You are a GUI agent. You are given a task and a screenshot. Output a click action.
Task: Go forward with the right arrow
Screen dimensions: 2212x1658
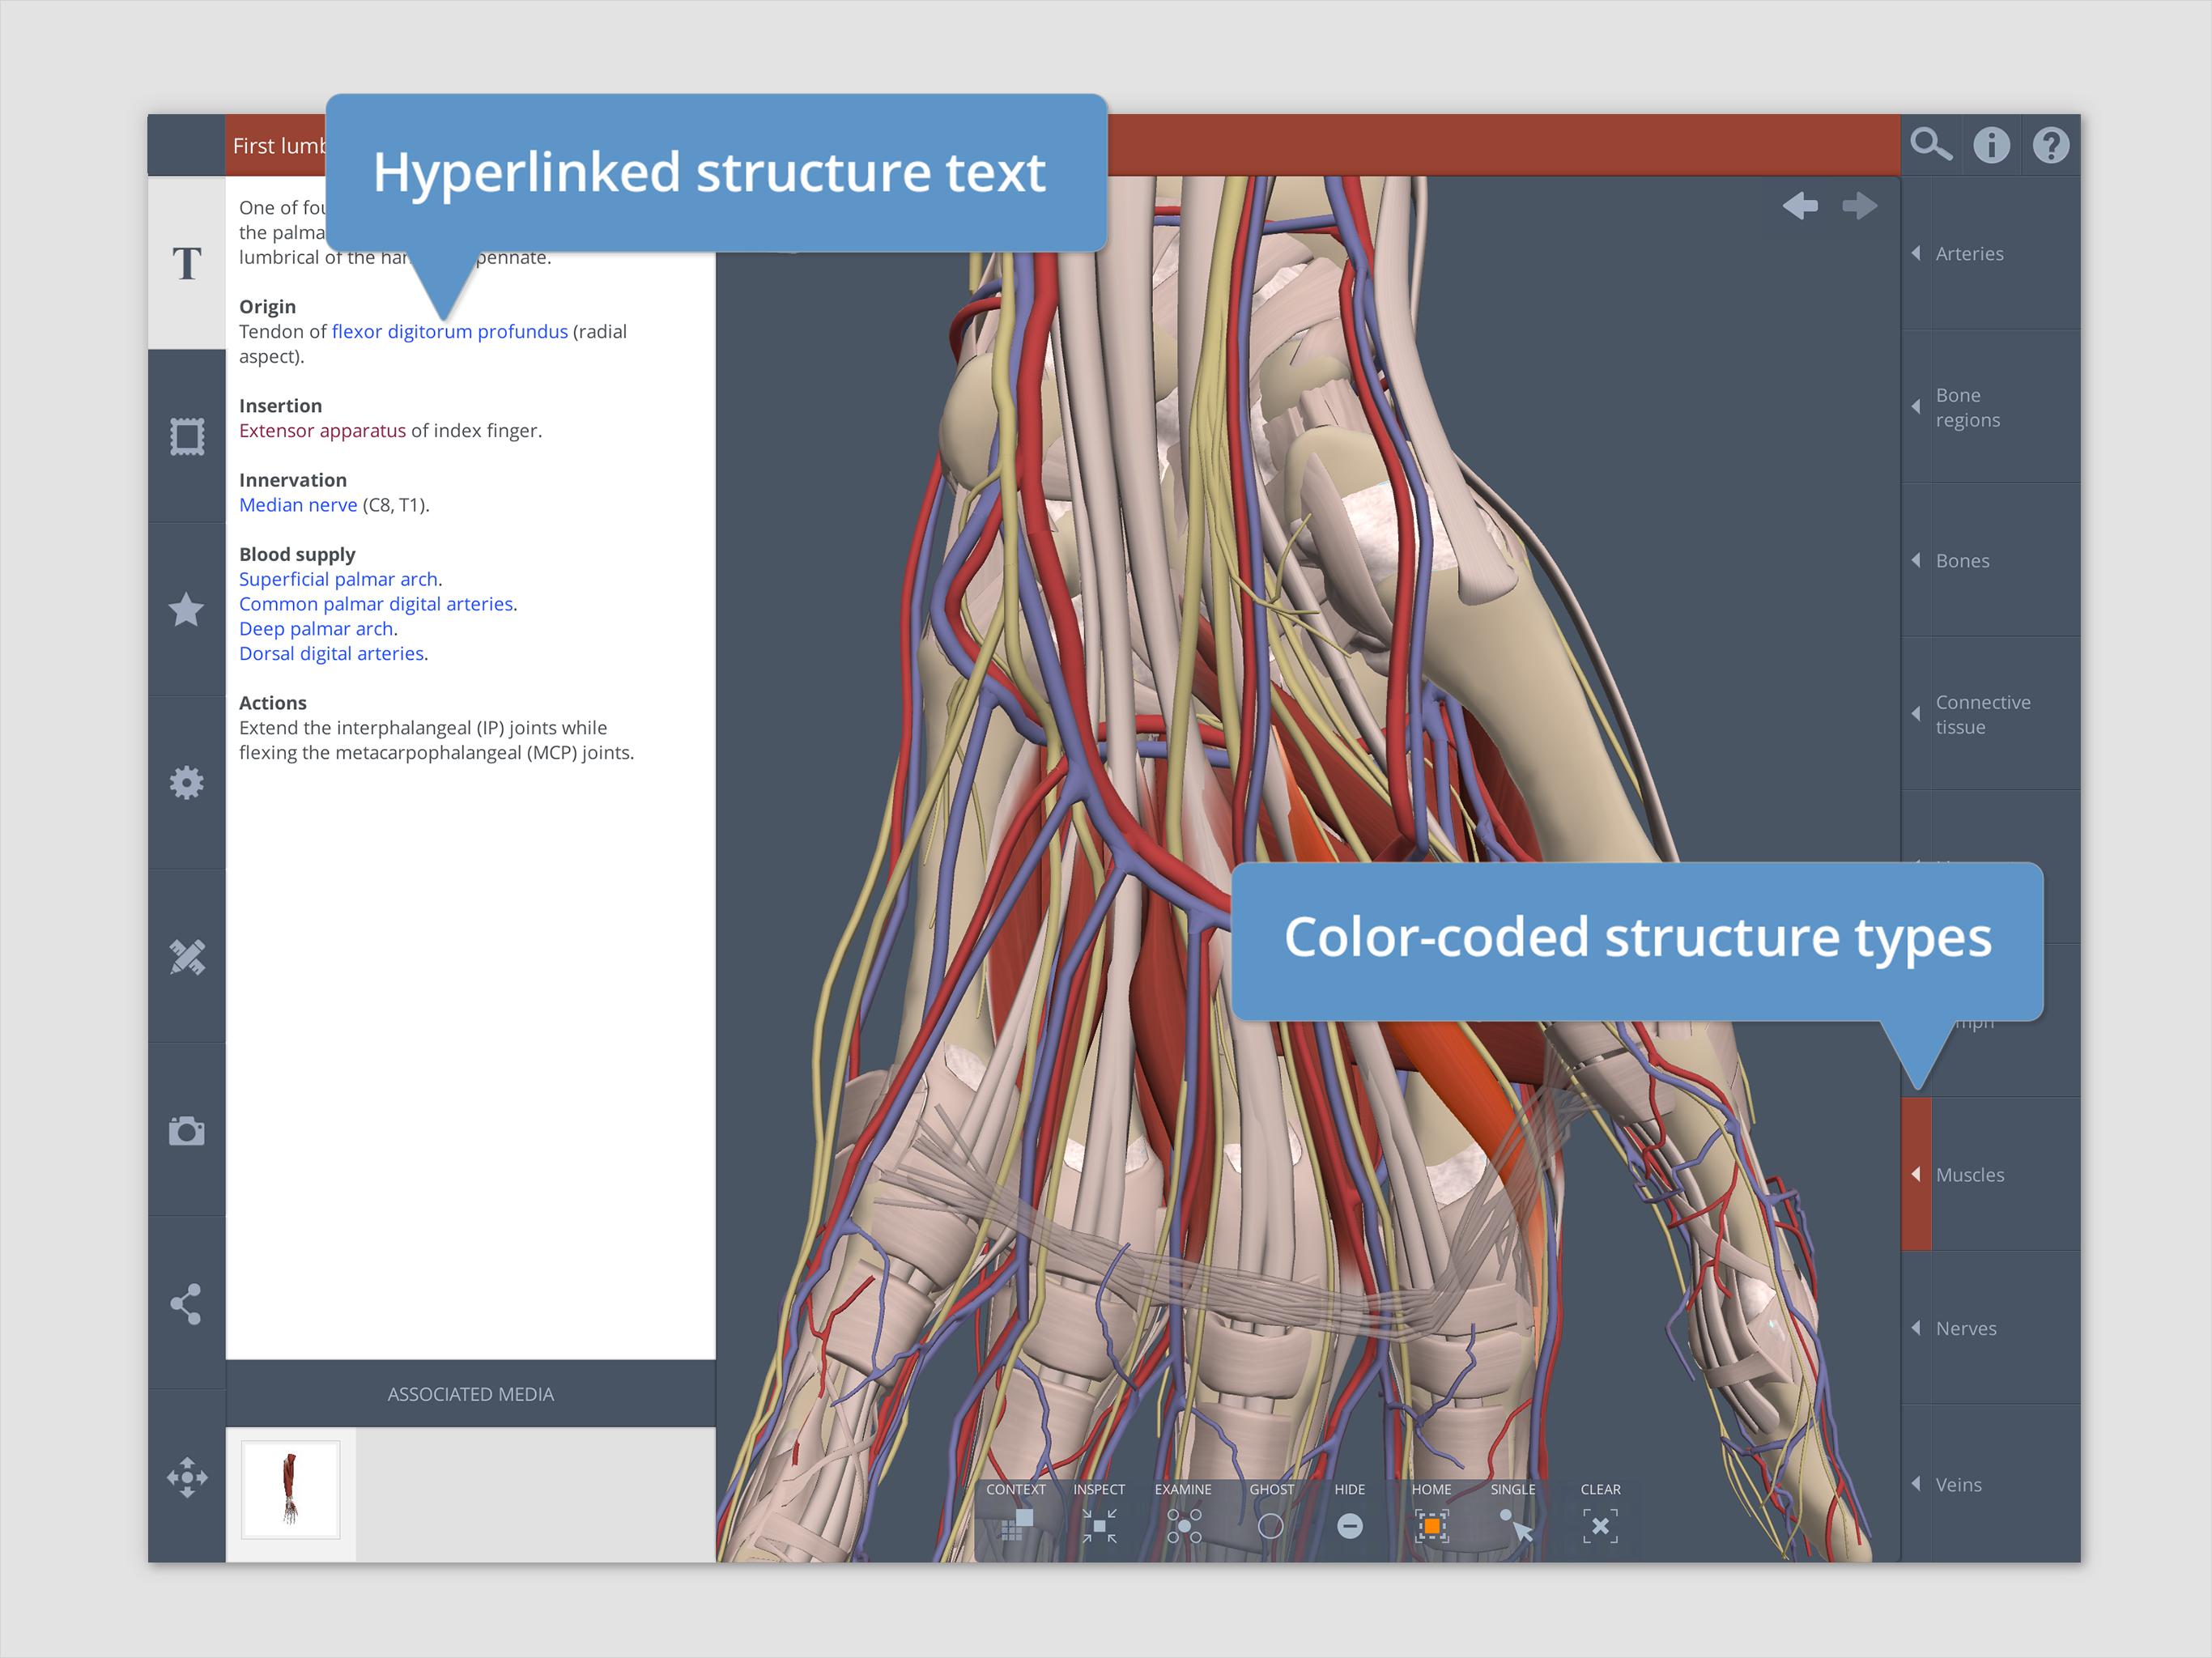(x=1860, y=206)
